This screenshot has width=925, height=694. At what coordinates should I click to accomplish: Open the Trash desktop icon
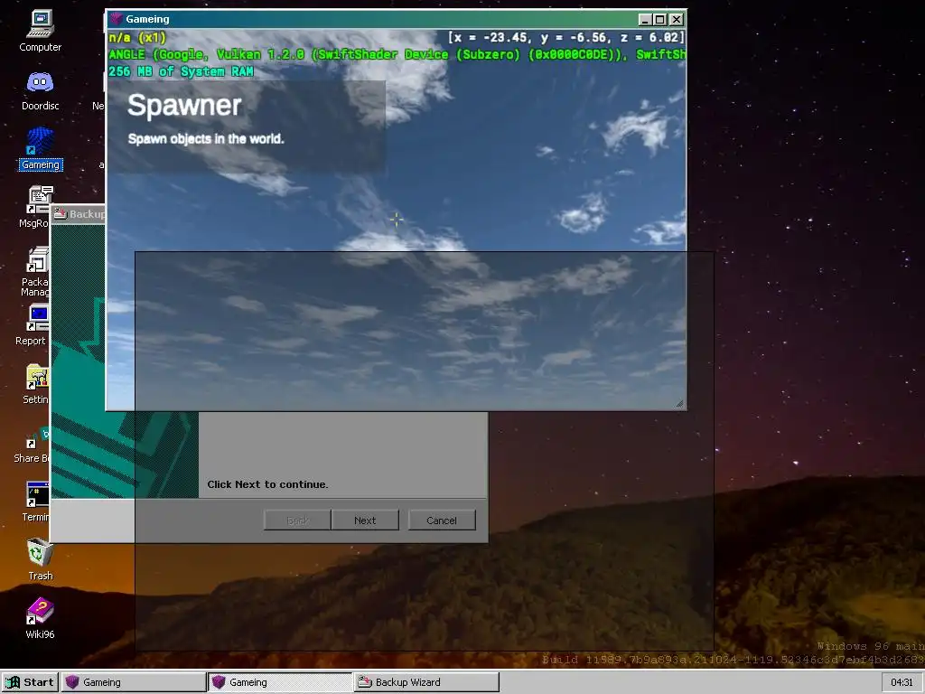click(40, 559)
